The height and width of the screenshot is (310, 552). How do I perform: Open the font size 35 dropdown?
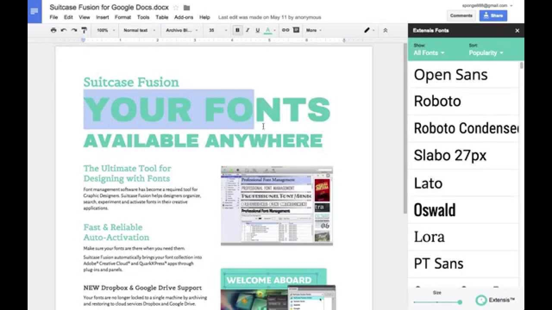pyautogui.click(x=218, y=30)
